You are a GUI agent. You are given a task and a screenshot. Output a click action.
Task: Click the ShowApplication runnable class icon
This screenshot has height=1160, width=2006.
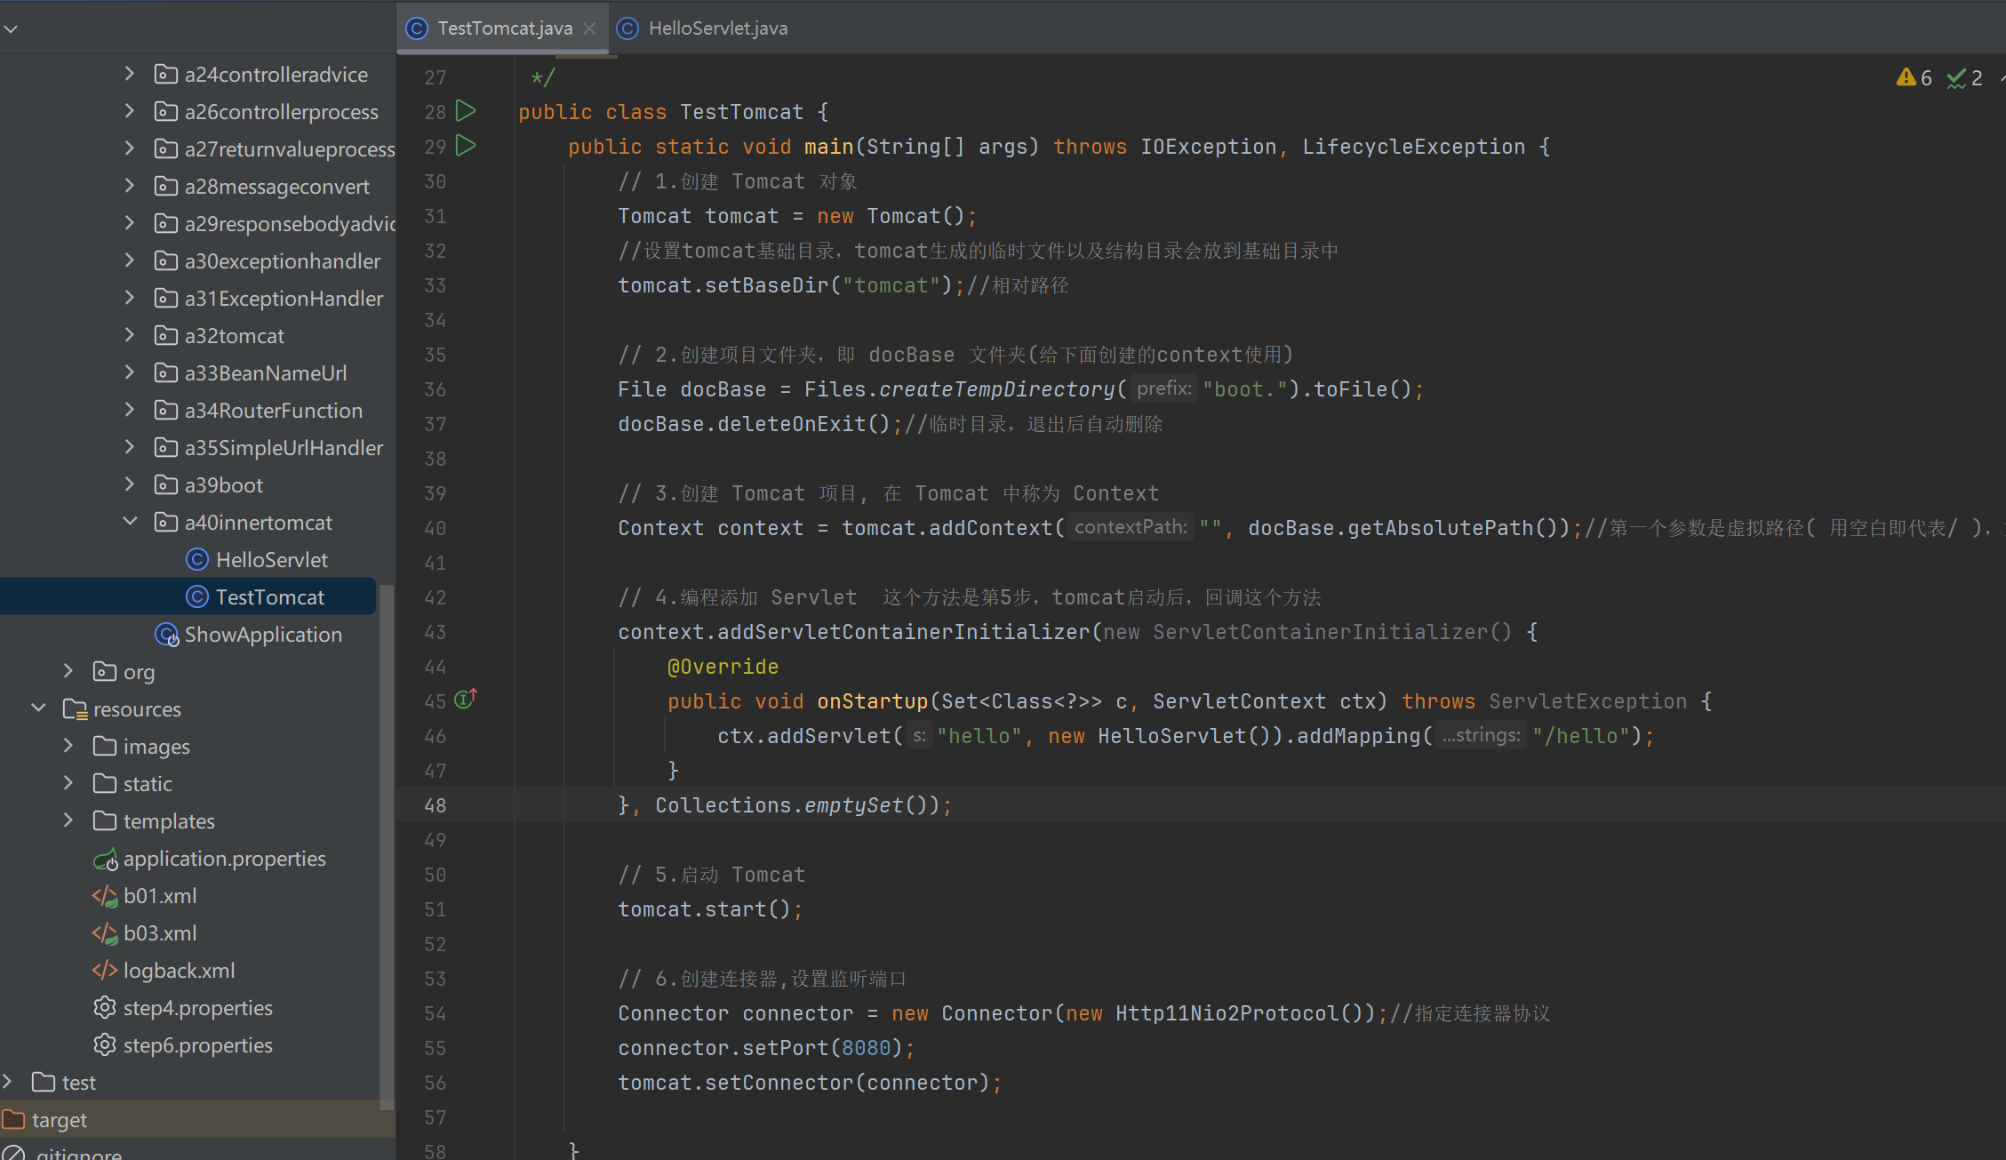coord(167,635)
